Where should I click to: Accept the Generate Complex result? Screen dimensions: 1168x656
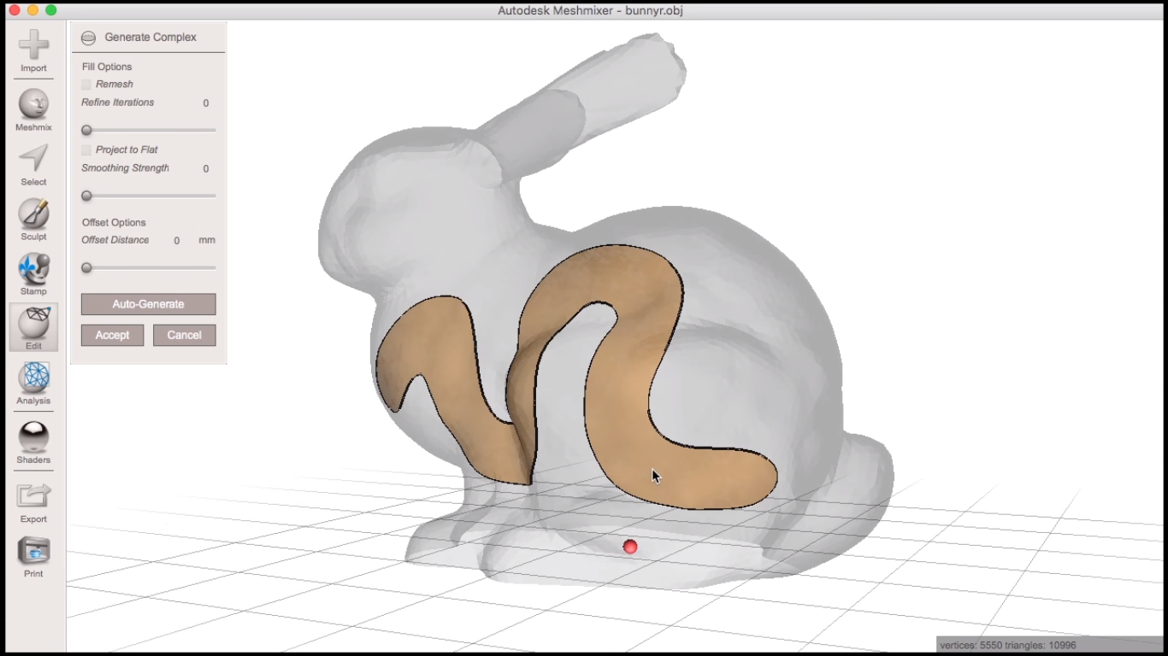coord(112,335)
